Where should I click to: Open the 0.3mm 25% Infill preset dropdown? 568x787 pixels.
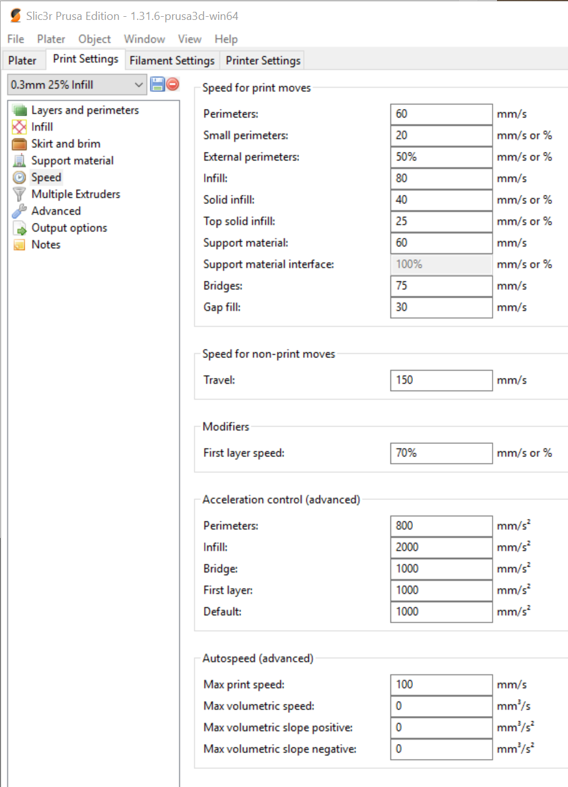pos(77,85)
